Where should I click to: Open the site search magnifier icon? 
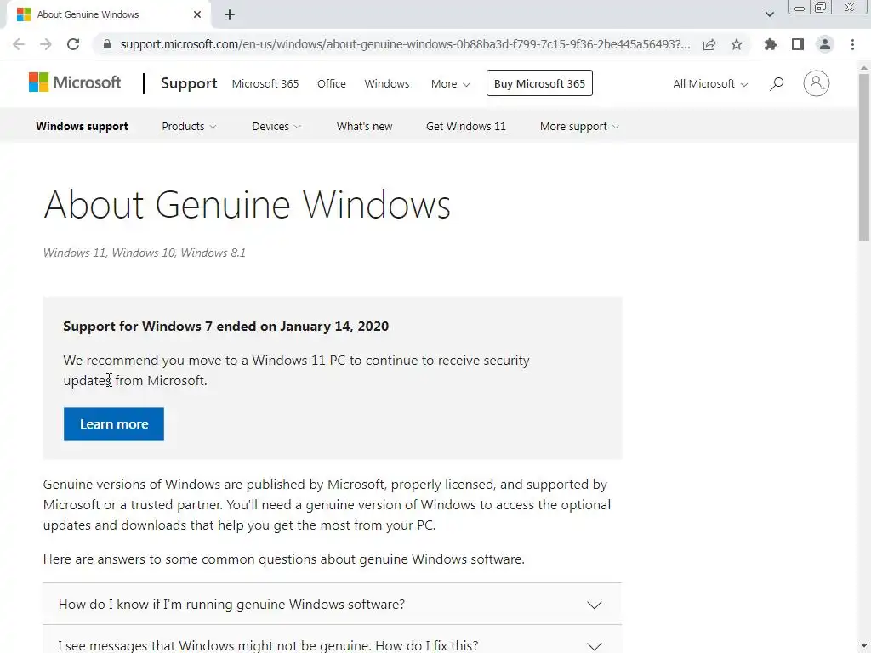click(x=777, y=84)
